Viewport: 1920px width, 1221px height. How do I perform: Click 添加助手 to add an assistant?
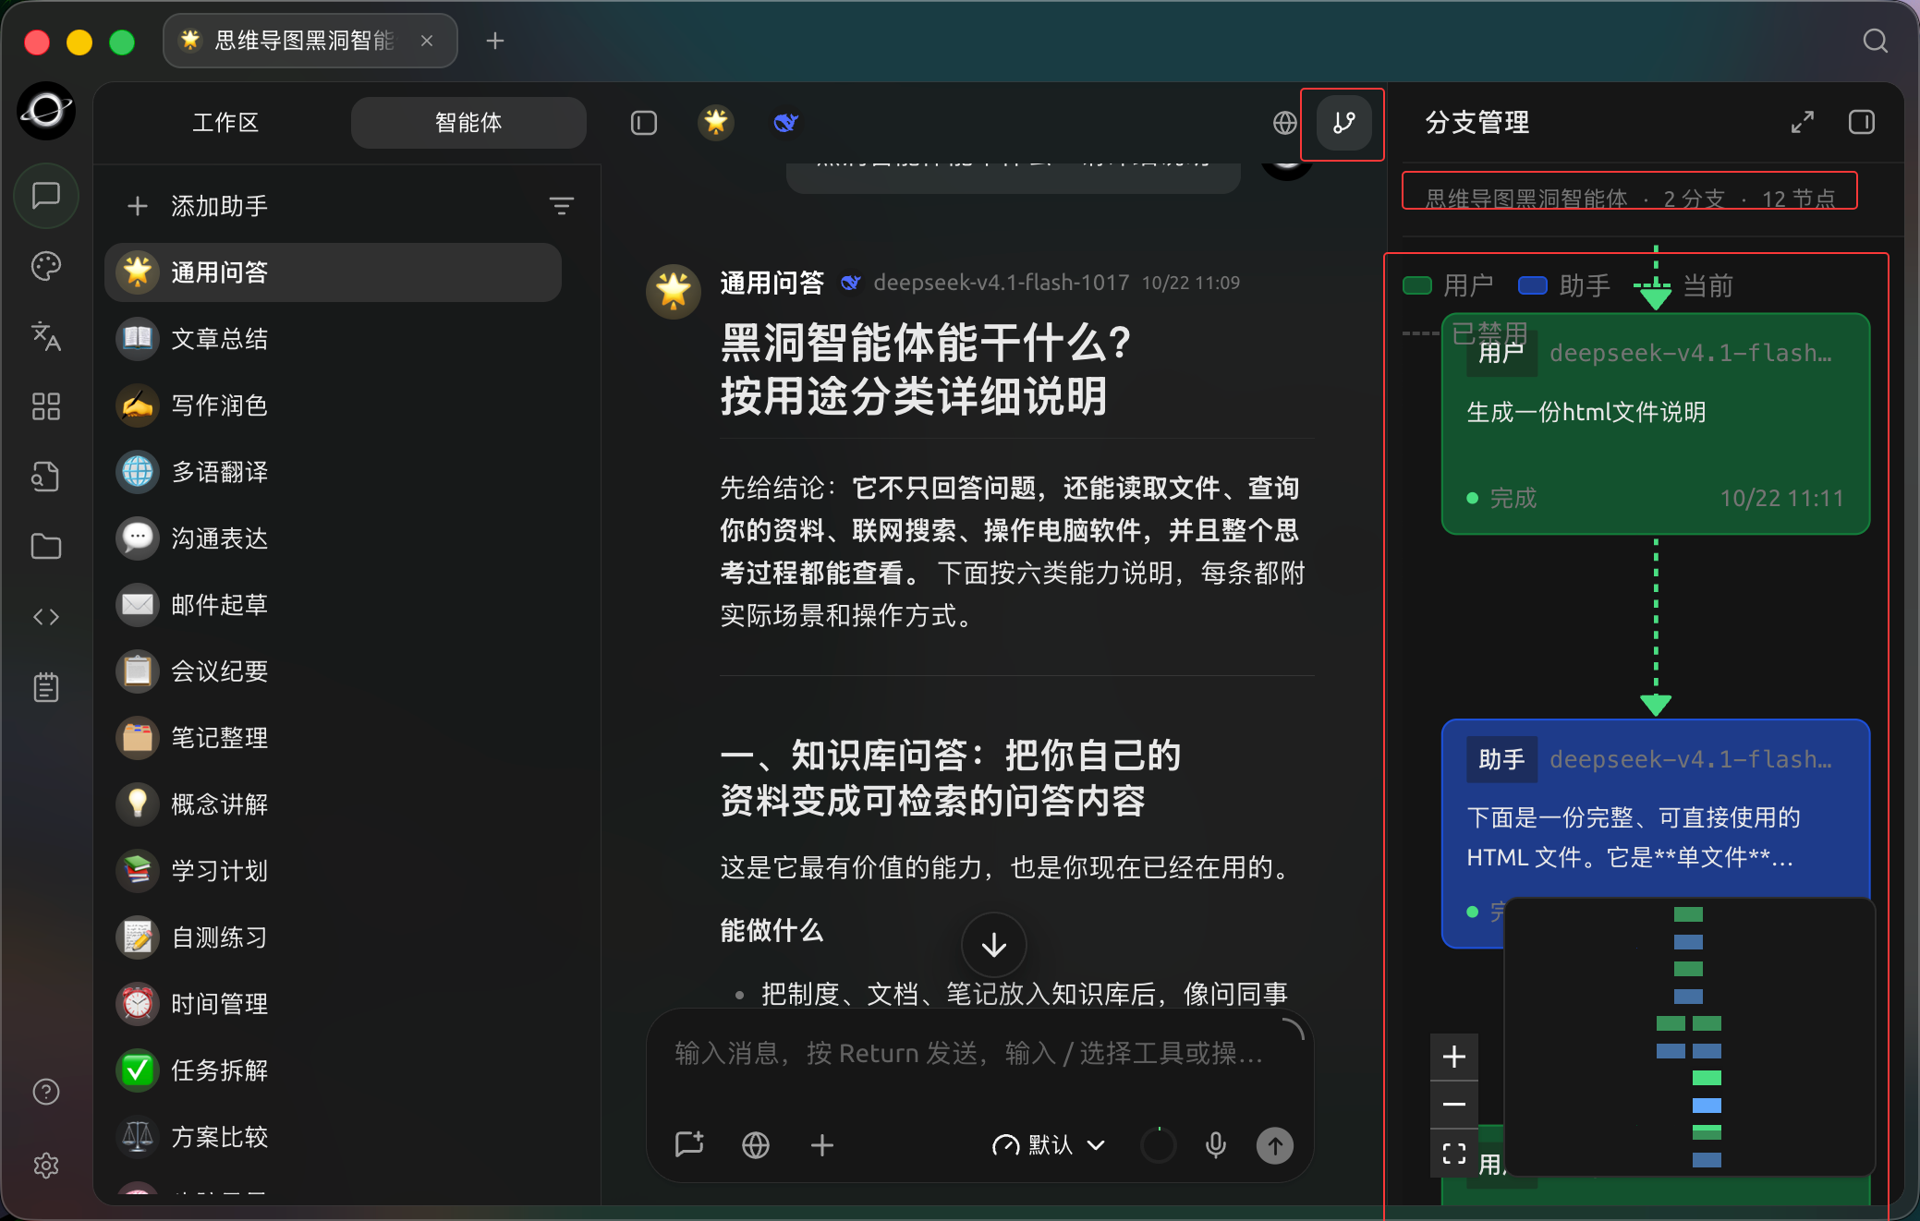click(x=197, y=206)
